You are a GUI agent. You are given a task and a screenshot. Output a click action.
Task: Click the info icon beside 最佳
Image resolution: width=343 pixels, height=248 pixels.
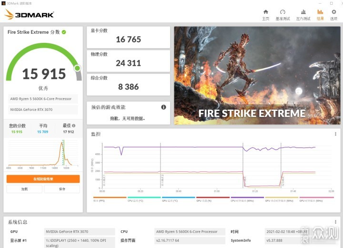point(74,126)
